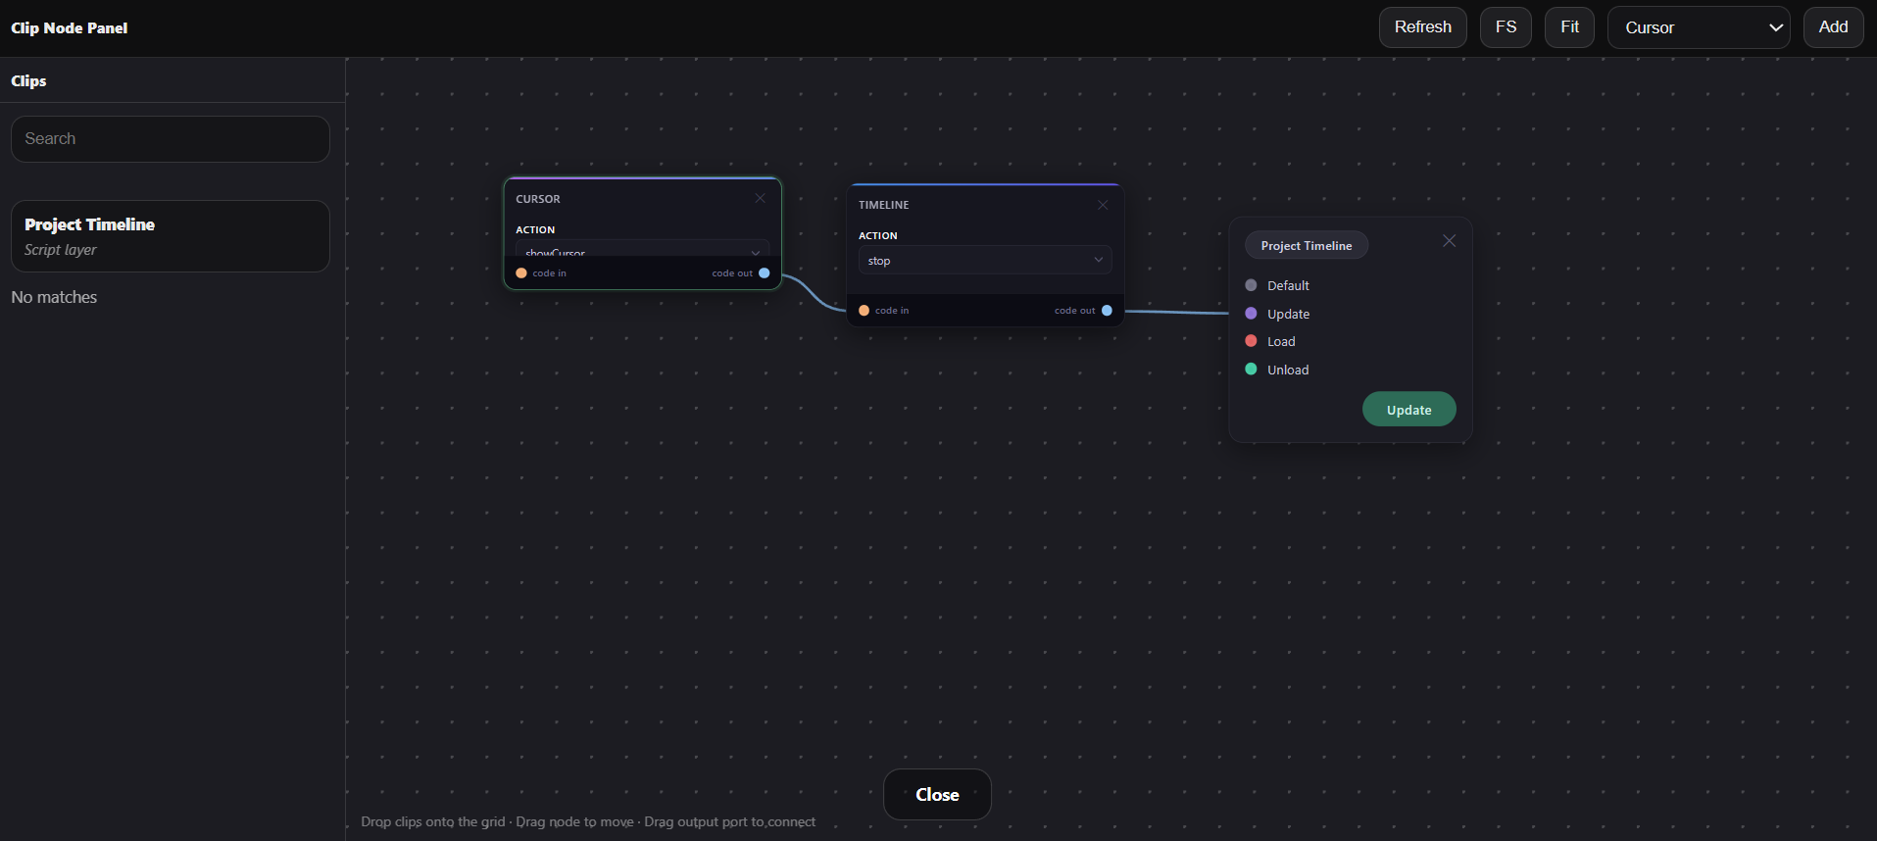Click the Cursor node's code out port
Image resolution: width=1877 pixels, height=841 pixels.
[765, 273]
